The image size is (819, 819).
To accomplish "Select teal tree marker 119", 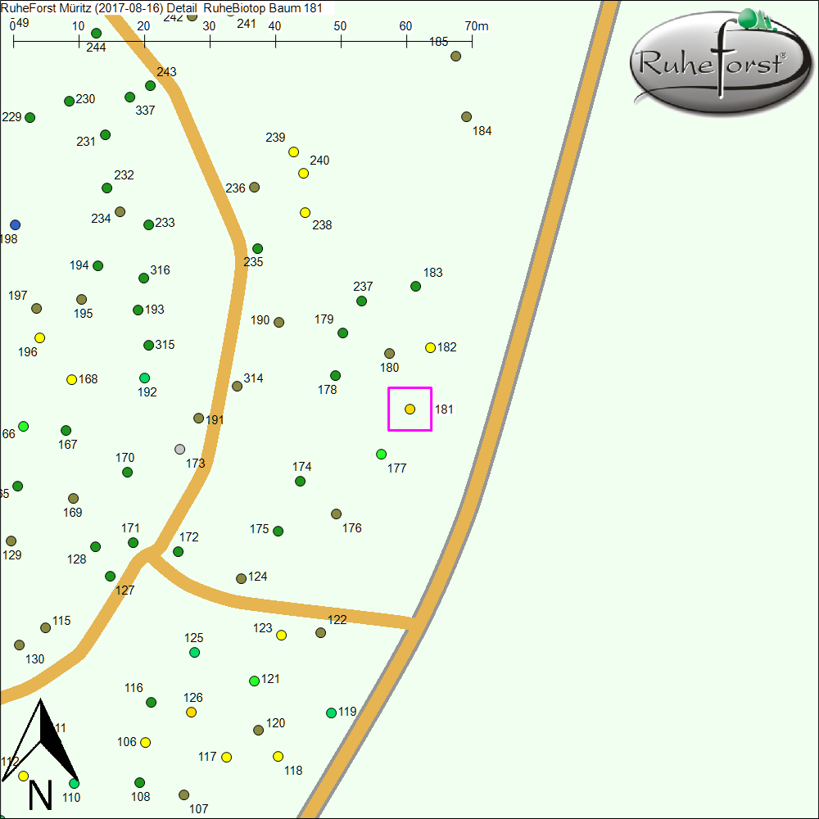I will 331,713.
